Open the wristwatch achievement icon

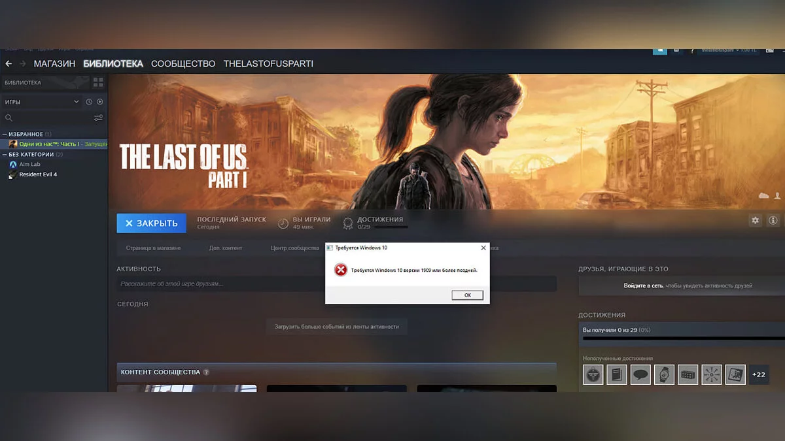click(x=665, y=374)
